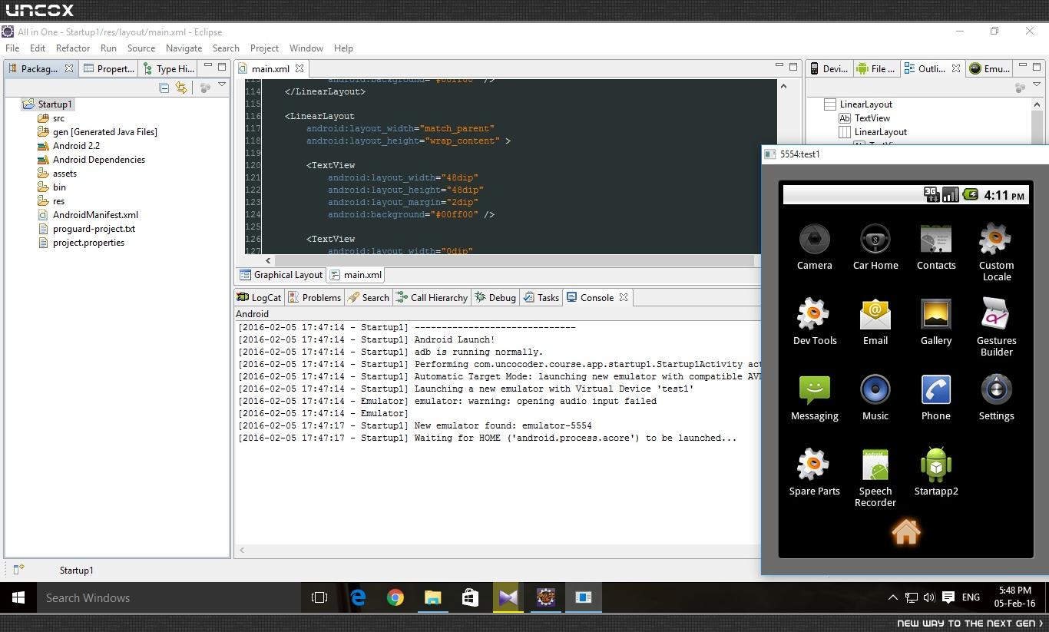
Task: Open the Window menu
Action: [x=306, y=48]
